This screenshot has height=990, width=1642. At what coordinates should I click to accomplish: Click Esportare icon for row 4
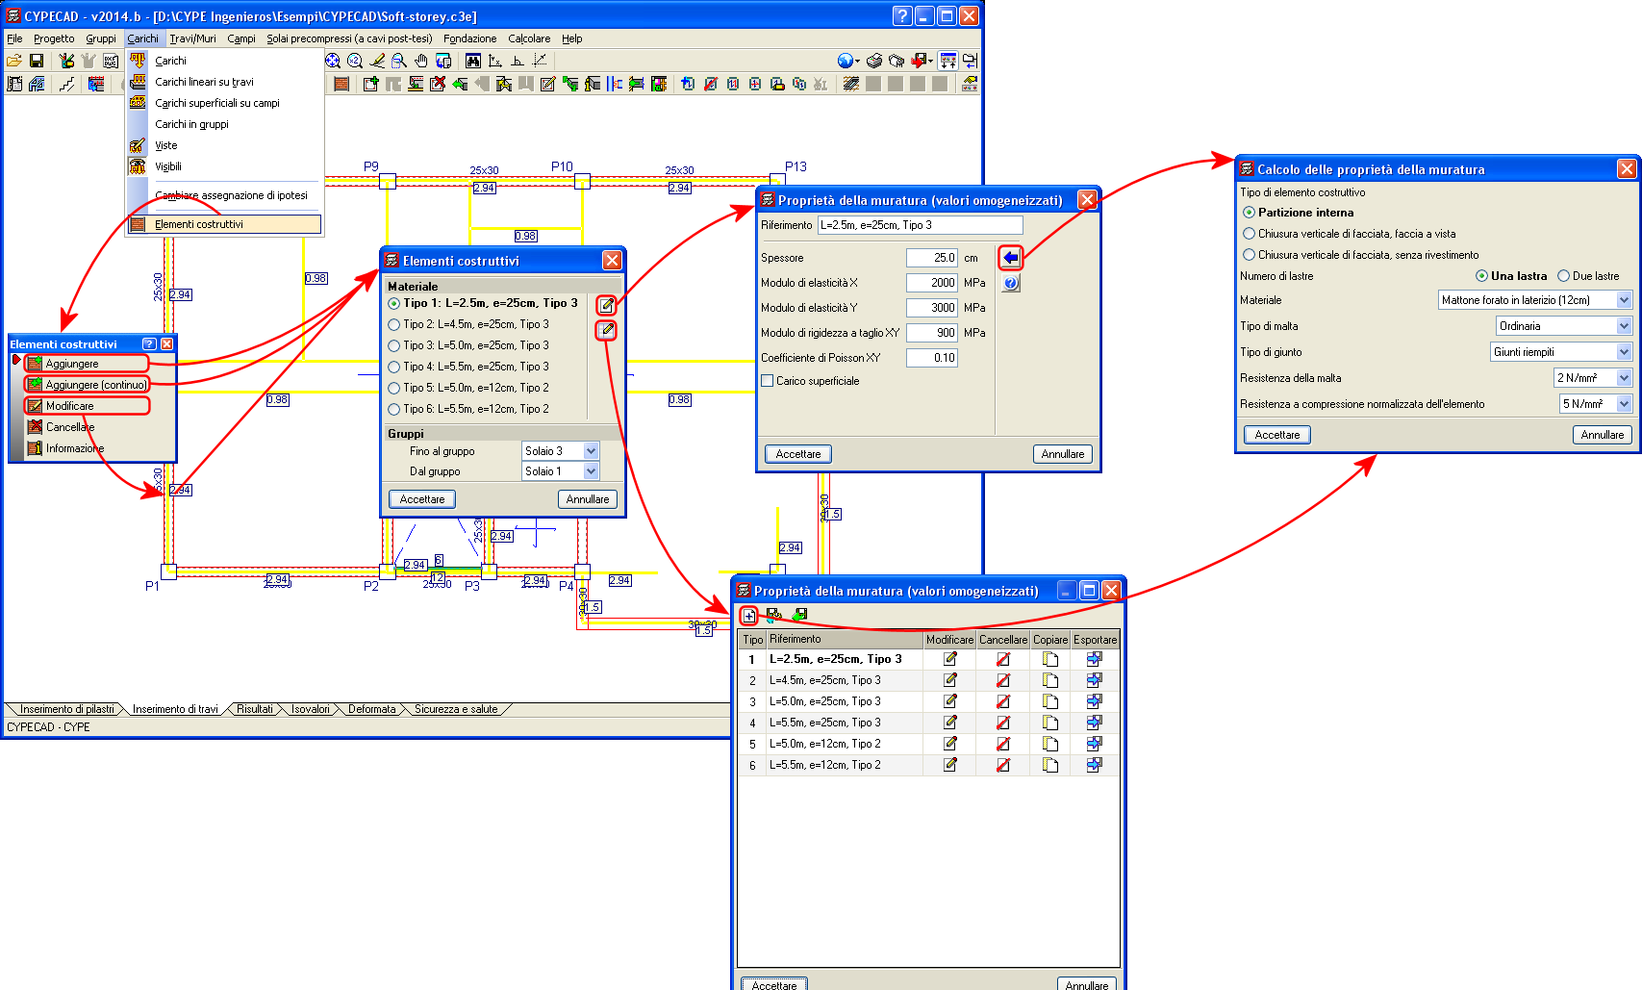[1095, 723]
